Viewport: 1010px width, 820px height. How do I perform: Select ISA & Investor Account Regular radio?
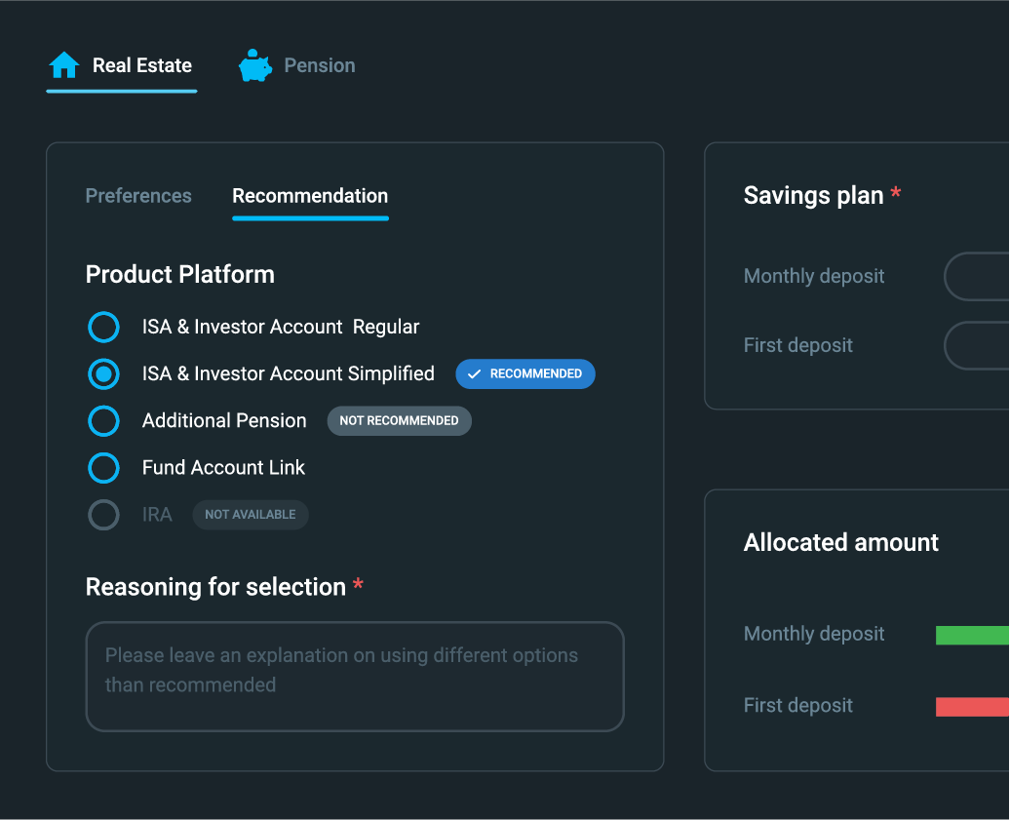[103, 327]
